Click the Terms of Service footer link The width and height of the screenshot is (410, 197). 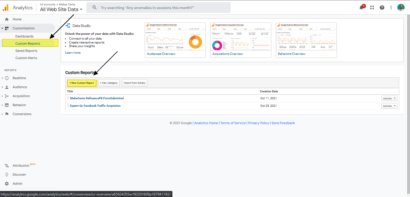pos(233,123)
